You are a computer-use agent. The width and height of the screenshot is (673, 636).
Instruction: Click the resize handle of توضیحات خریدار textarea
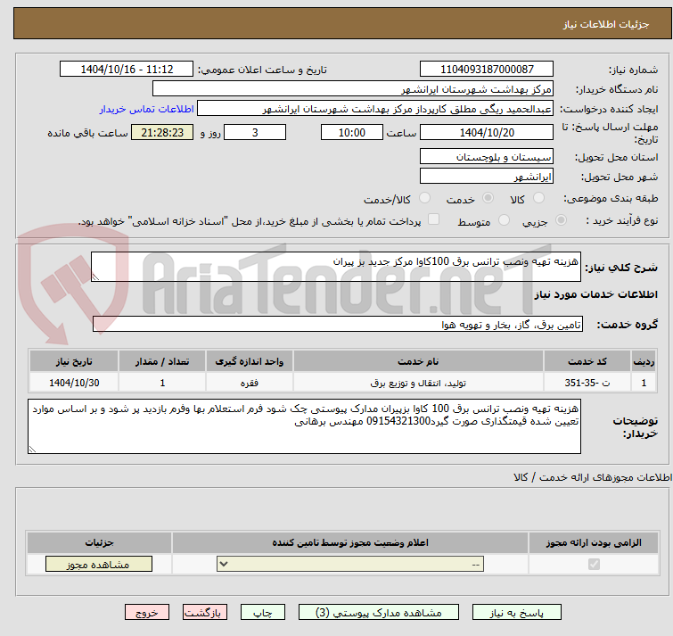click(x=32, y=450)
